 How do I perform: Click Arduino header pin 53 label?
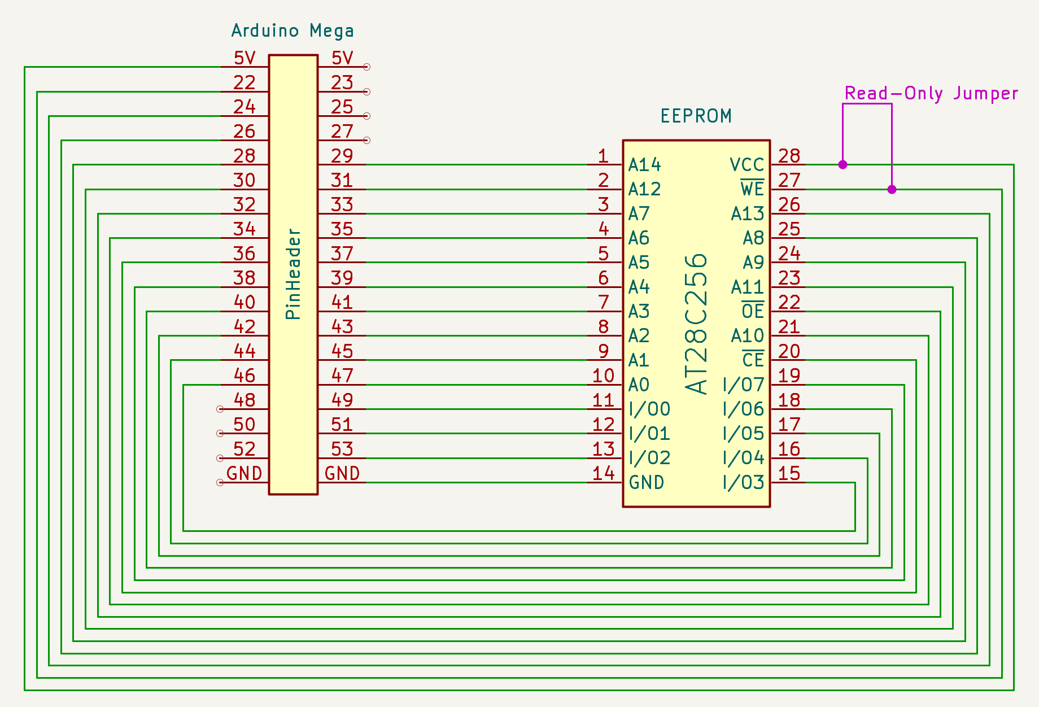point(342,449)
